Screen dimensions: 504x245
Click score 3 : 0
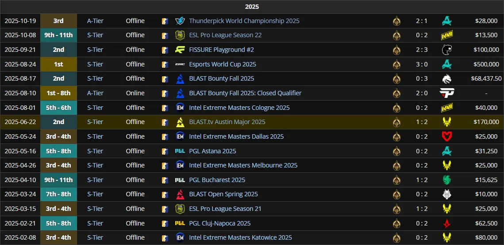click(422, 64)
